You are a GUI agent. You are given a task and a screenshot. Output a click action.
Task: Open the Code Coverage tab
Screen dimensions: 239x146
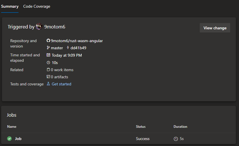click(x=37, y=6)
